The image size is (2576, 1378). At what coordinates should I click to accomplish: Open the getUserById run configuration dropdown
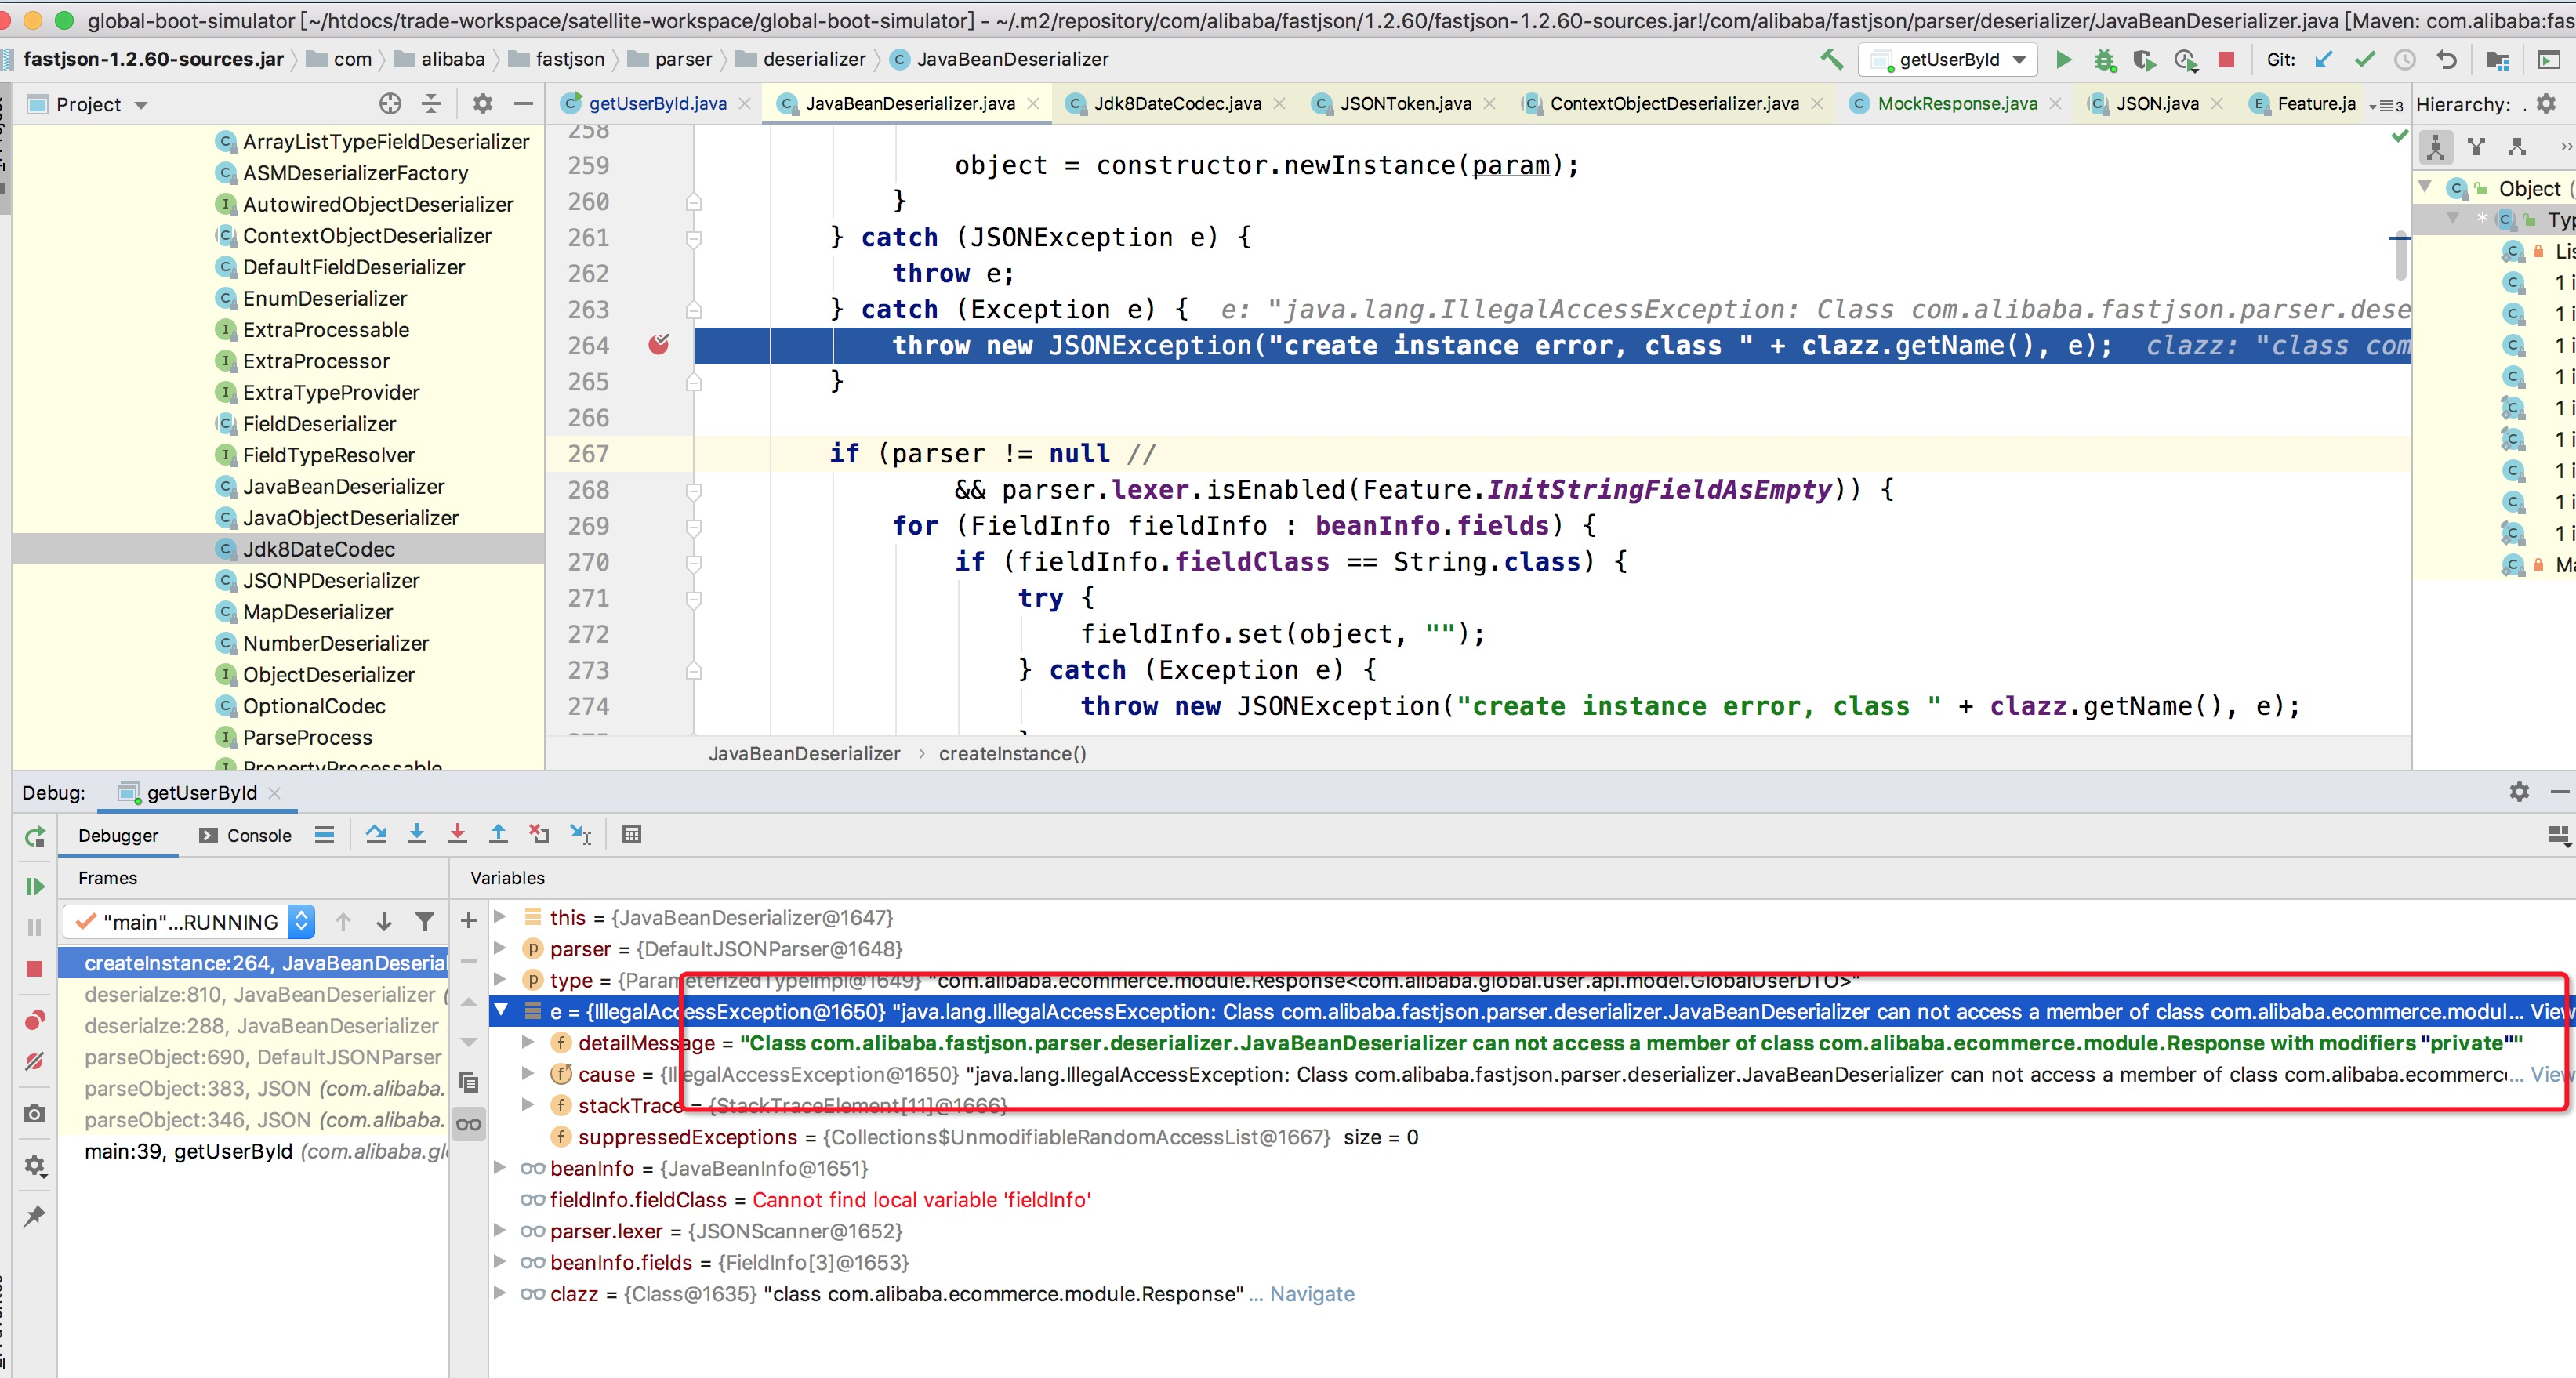pyautogui.click(x=1948, y=60)
